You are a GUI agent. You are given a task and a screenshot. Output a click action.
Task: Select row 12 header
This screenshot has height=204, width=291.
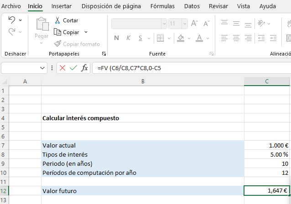click(4, 191)
